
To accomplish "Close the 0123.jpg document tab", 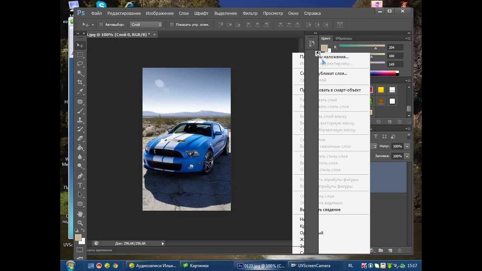I will pos(154,34).
